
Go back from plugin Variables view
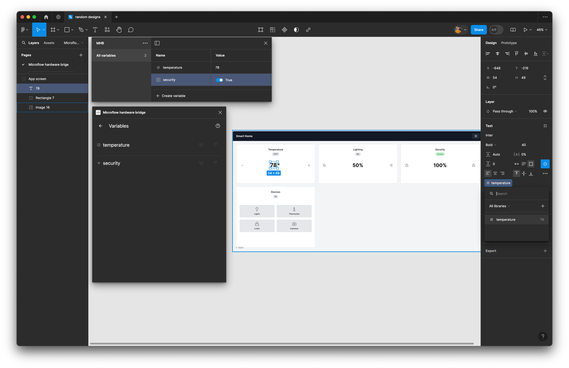click(x=100, y=126)
